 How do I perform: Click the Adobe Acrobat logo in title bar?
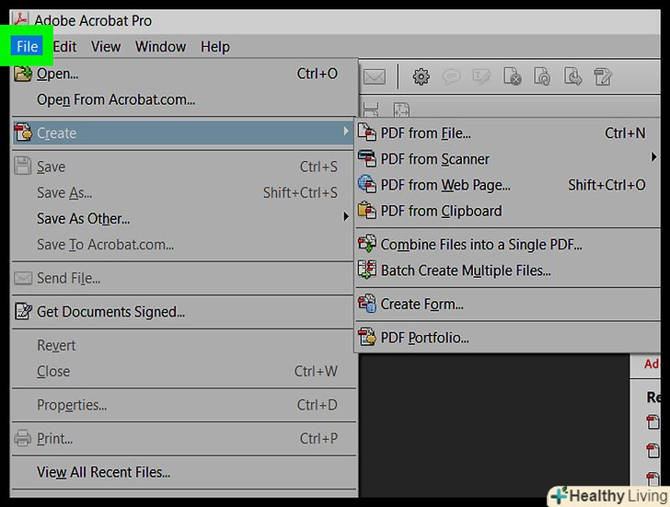[20, 19]
